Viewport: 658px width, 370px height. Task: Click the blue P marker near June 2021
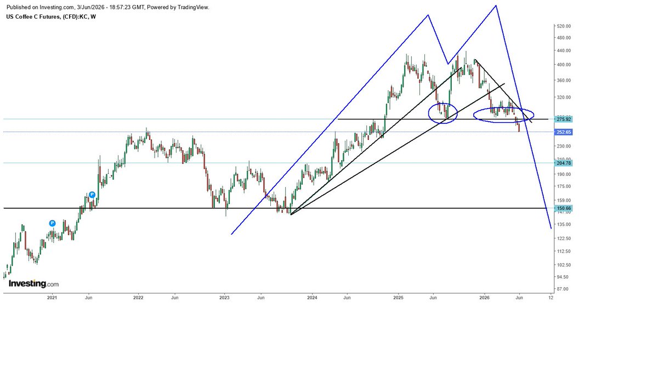(x=92, y=195)
